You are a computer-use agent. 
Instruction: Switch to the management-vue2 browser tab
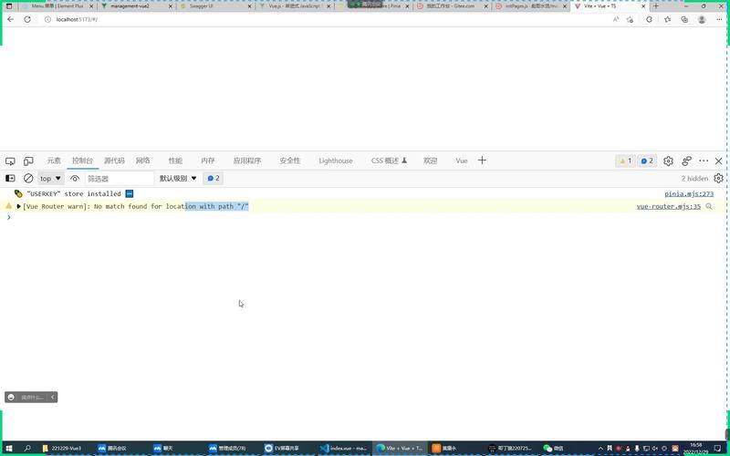point(136,6)
